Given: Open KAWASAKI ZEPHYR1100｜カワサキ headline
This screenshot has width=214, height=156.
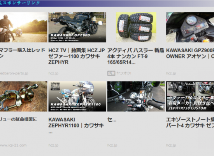Looking at the screenshot, I should (x=76, y=125).
